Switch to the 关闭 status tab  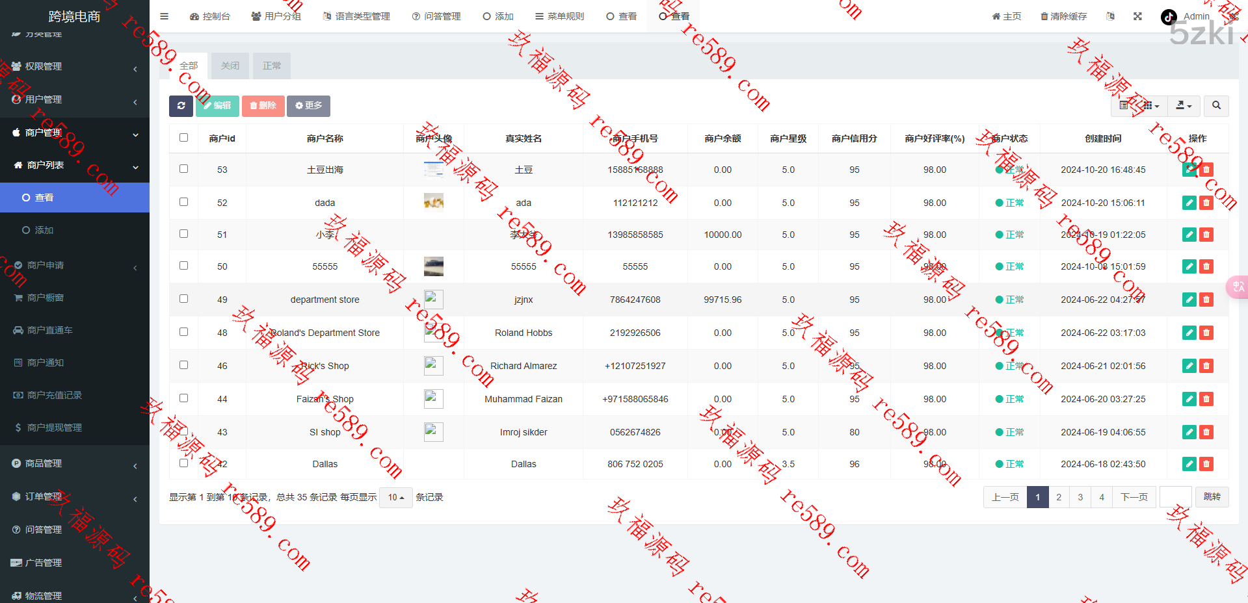230,66
